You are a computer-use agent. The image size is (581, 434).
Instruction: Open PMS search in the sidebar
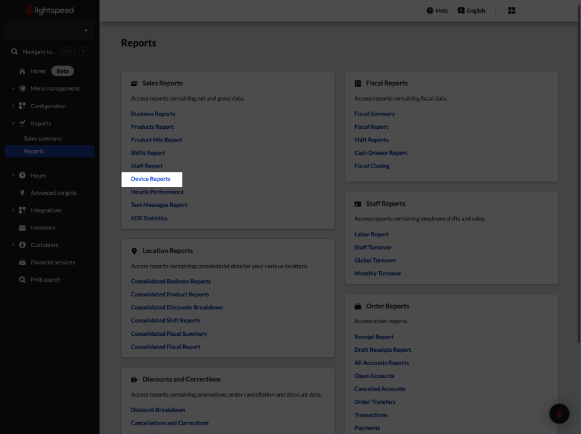click(45, 280)
